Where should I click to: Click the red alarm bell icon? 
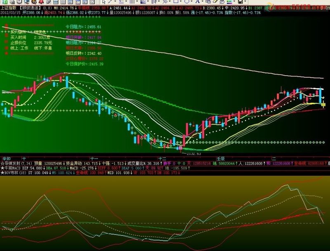click(41, 2)
